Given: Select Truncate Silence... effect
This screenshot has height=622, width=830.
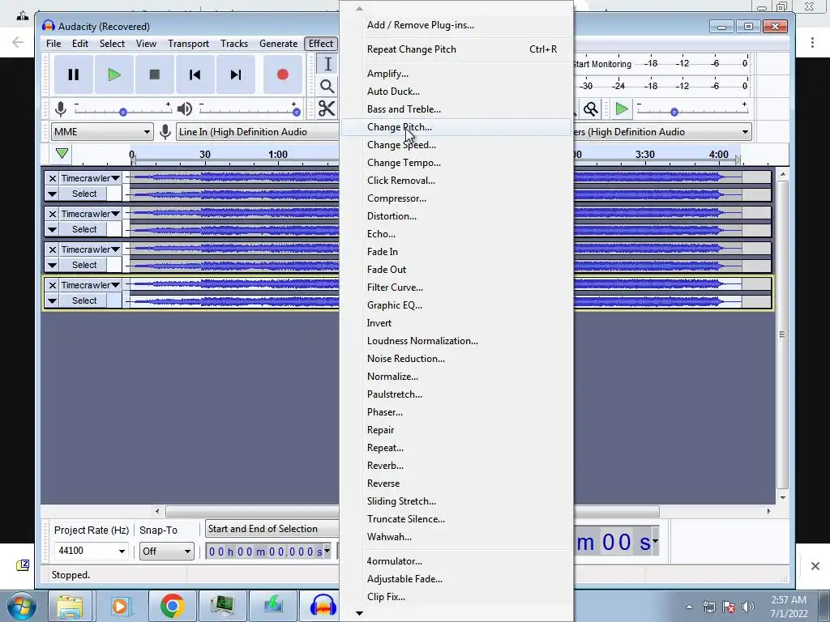Looking at the screenshot, I should (x=457, y=519).
